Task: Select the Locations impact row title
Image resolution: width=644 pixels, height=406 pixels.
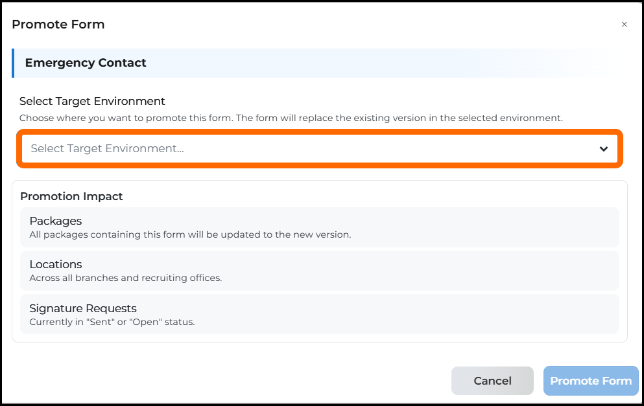Action: coord(55,264)
